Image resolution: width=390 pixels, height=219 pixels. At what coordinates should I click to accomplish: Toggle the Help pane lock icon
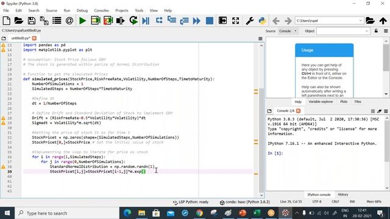376,31
